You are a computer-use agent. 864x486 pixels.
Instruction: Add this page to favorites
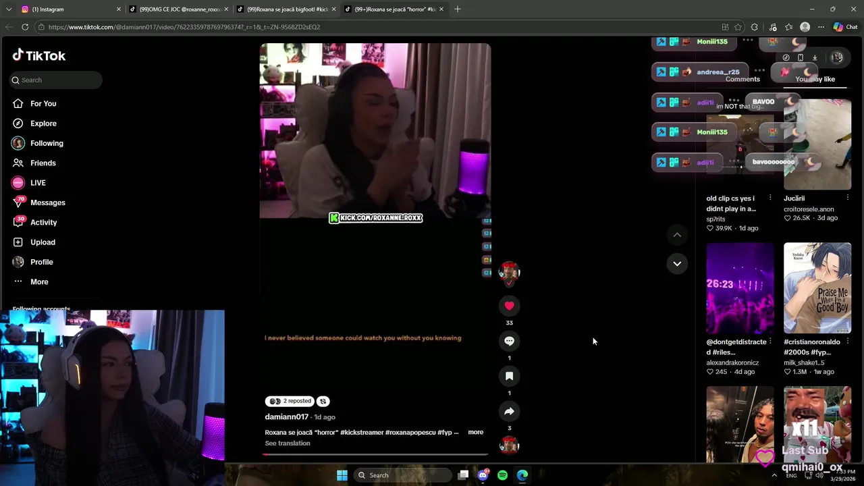coord(738,27)
